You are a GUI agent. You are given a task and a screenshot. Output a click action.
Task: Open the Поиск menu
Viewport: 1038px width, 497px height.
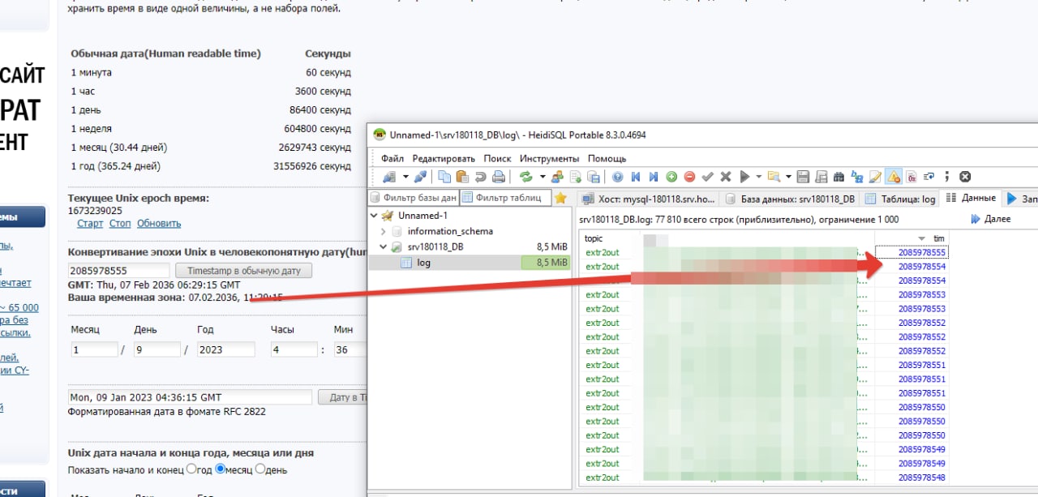(x=497, y=159)
